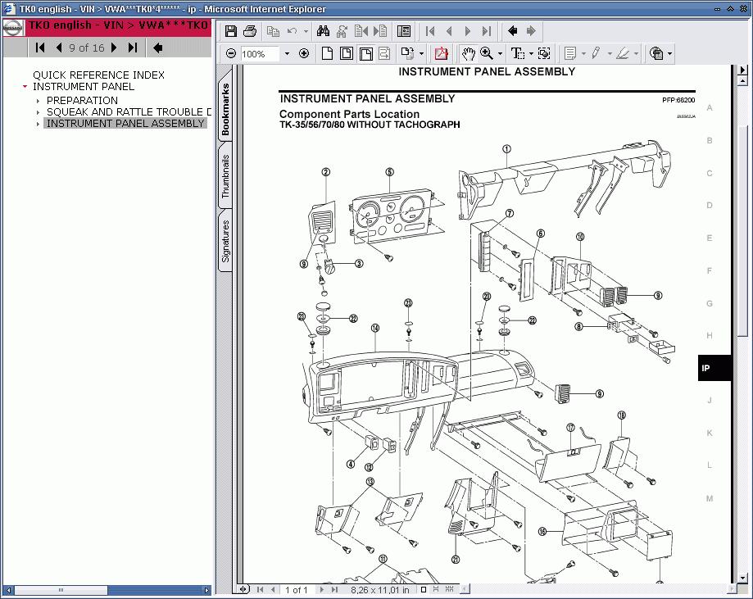Screen dimensions: 753x599
Task: Expand SQUEAK AND RATTLE TROUBLE node
Action: coord(38,112)
